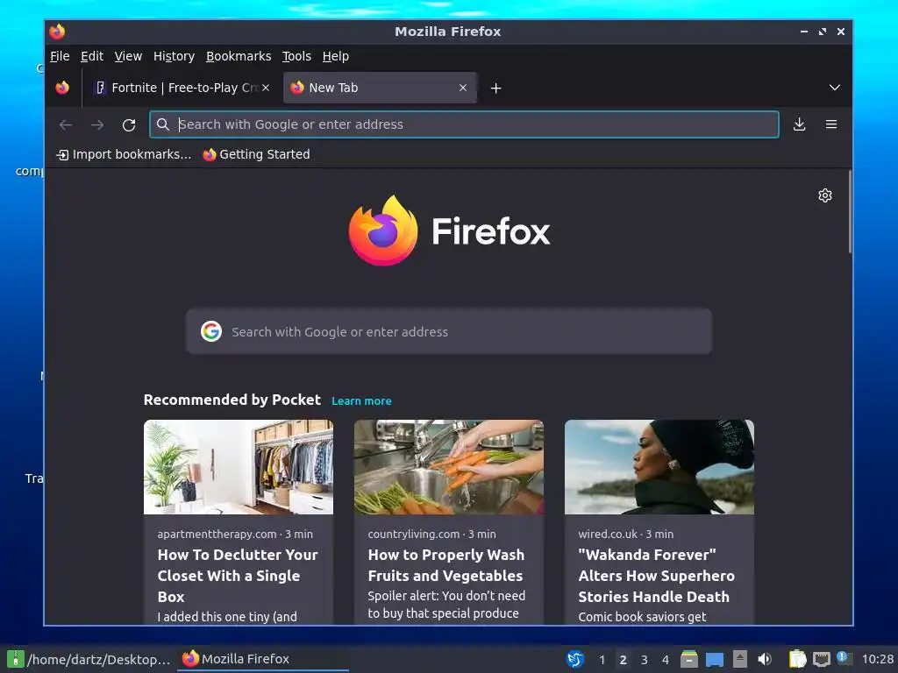Viewport: 898px width, 673px height.
Task: Open the washing carrots article thumbnail
Action: coord(448,467)
